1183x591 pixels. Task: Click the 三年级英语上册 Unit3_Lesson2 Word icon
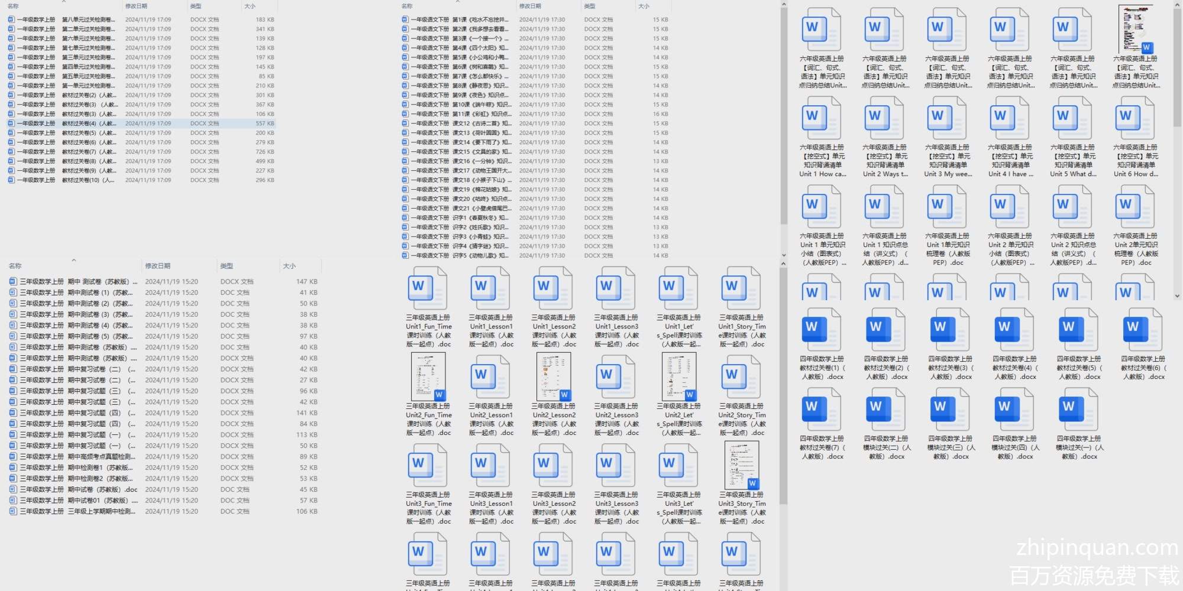click(x=553, y=465)
